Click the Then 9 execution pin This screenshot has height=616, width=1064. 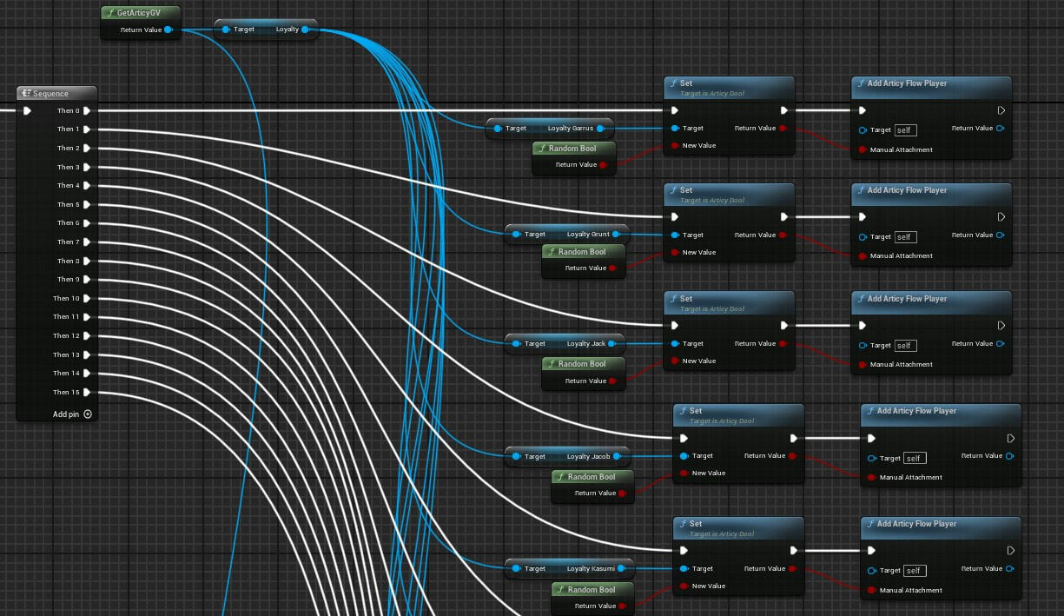(87, 279)
